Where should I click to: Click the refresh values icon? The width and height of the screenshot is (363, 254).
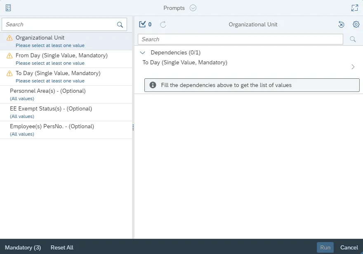point(163,24)
